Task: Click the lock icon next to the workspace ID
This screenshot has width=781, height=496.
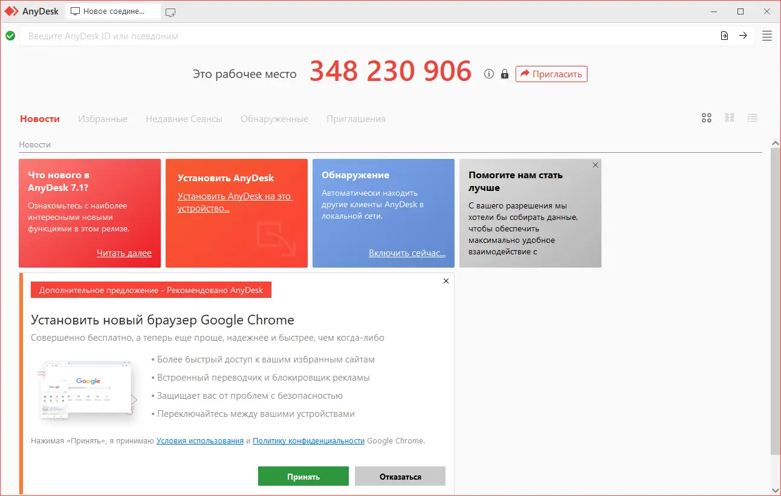Action: click(x=504, y=74)
